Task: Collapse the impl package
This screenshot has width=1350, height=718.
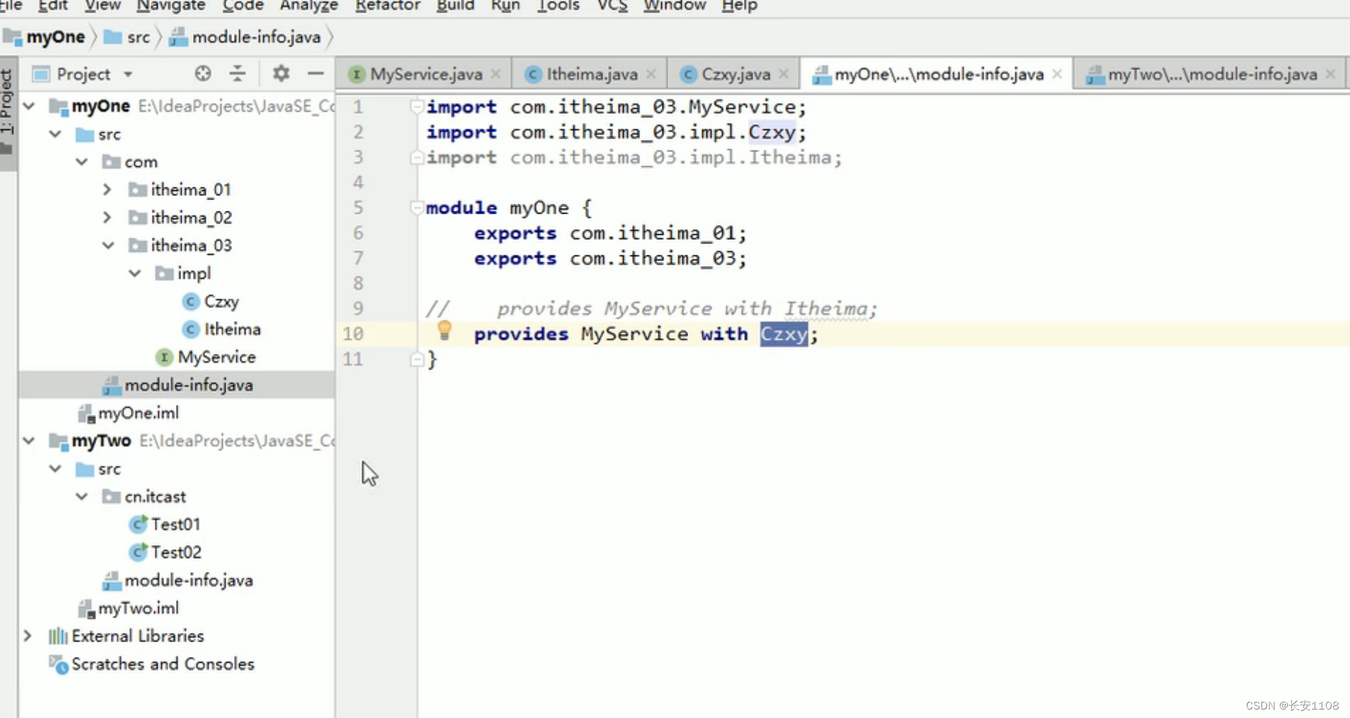Action: [x=134, y=273]
